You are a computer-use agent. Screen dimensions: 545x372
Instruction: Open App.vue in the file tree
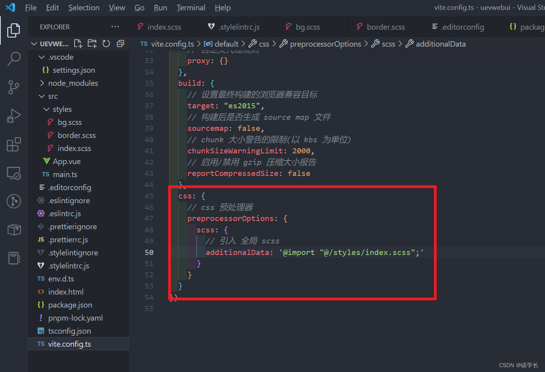(78, 161)
